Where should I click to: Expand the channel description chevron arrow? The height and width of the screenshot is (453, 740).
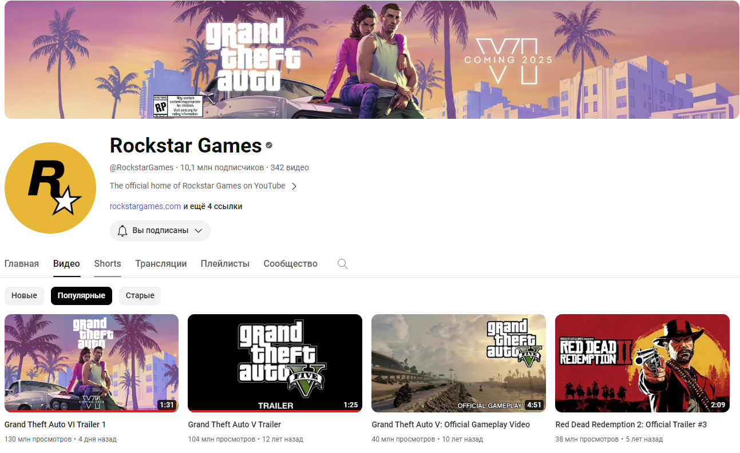(x=294, y=186)
